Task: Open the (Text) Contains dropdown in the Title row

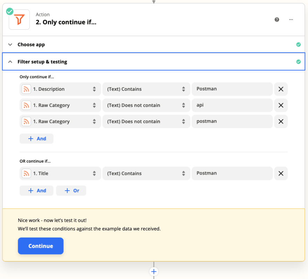Action: (x=146, y=174)
